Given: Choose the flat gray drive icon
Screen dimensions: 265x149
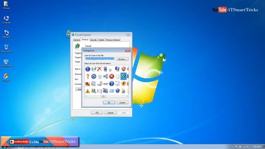Looking at the screenshot, I should click(106, 84).
